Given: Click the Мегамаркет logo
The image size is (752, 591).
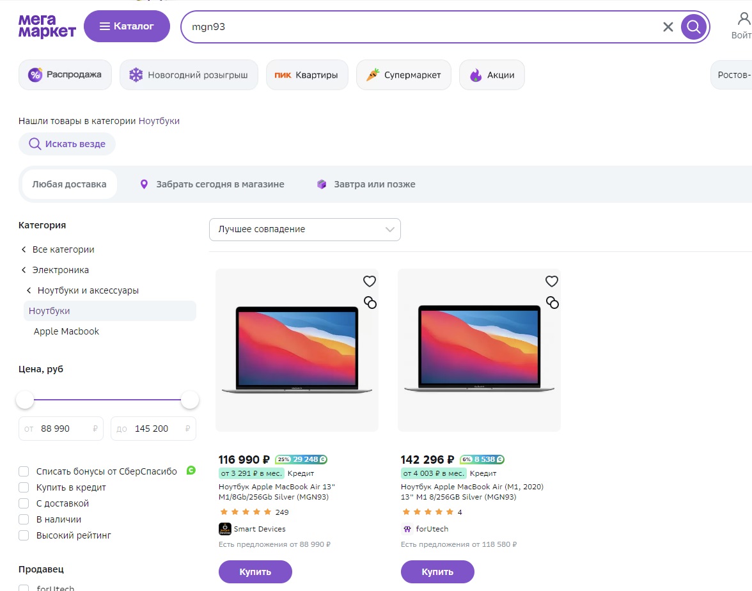Looking at the screenshot, I should [x=47, y=26].
